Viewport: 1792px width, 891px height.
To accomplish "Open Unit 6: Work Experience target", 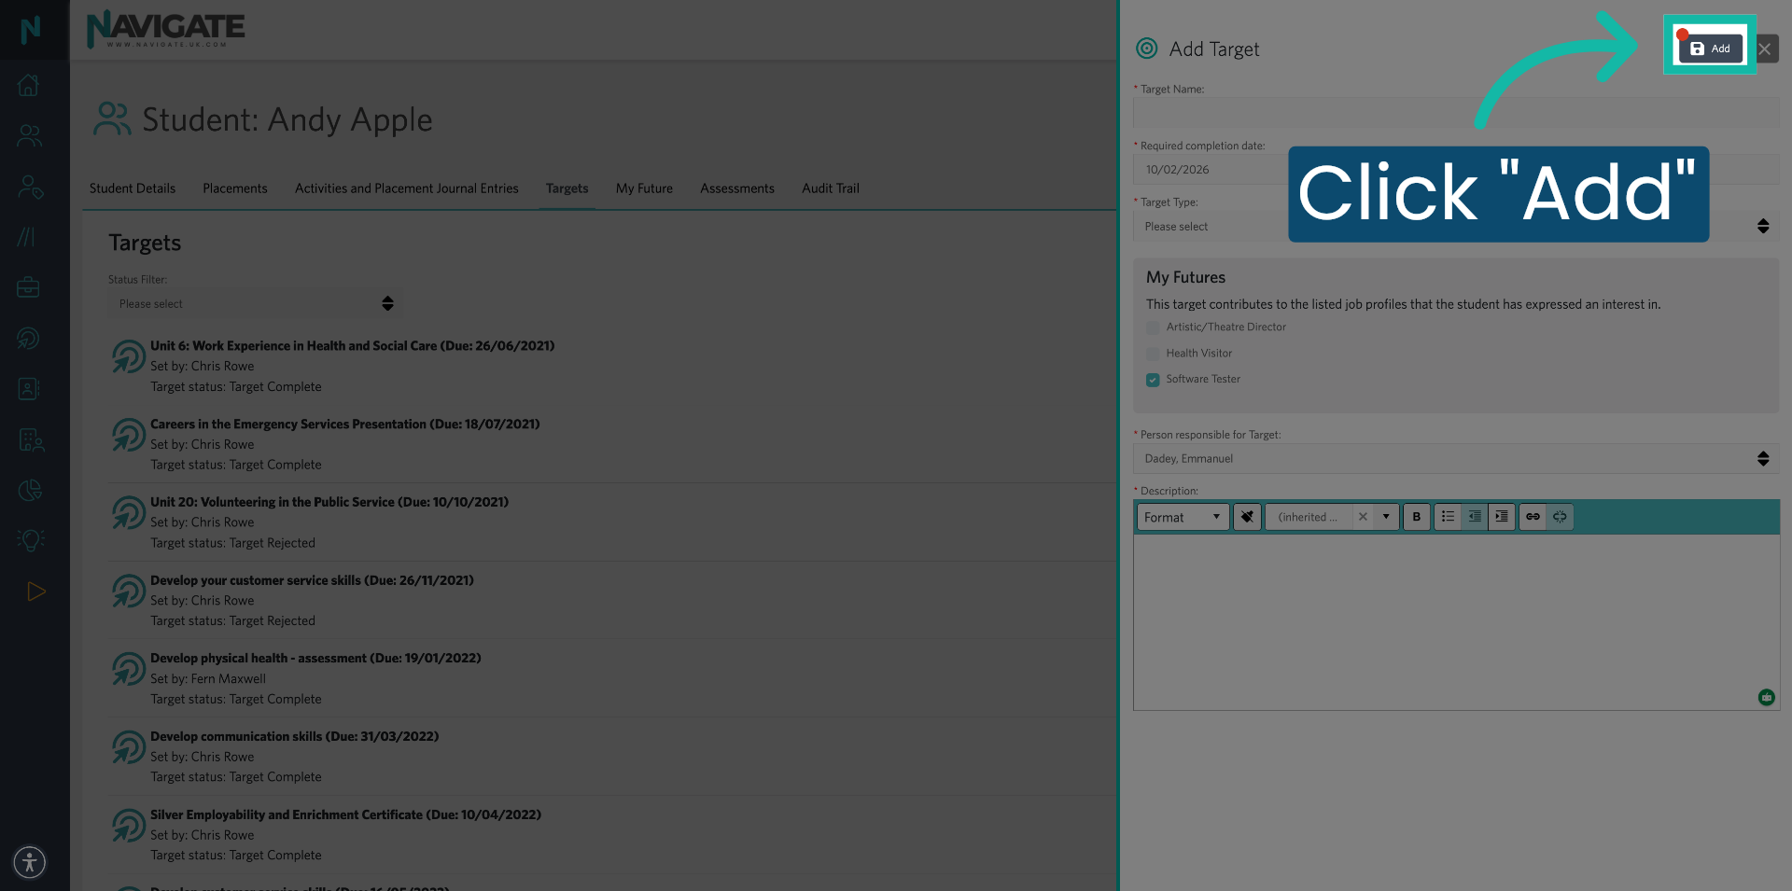I will click(x=353, y=346).
